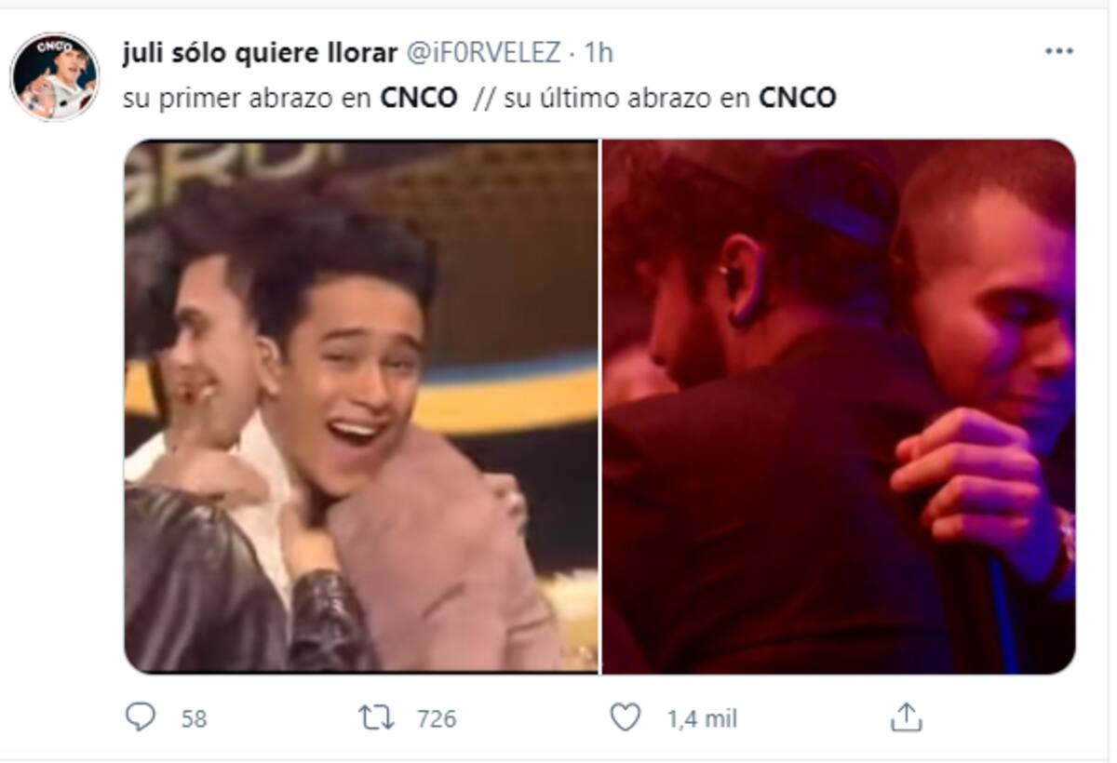The image size is (1117, 763).
Task: Open the user's CNCO profile avatar
Action: [54, 76]
